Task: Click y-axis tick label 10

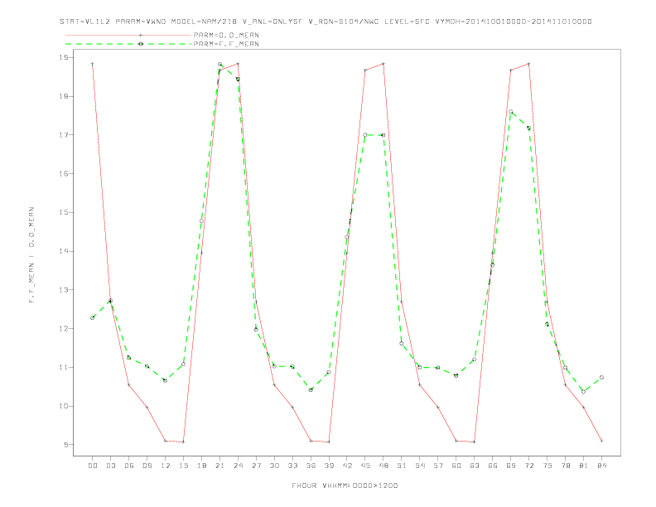Action: (65, 406)
